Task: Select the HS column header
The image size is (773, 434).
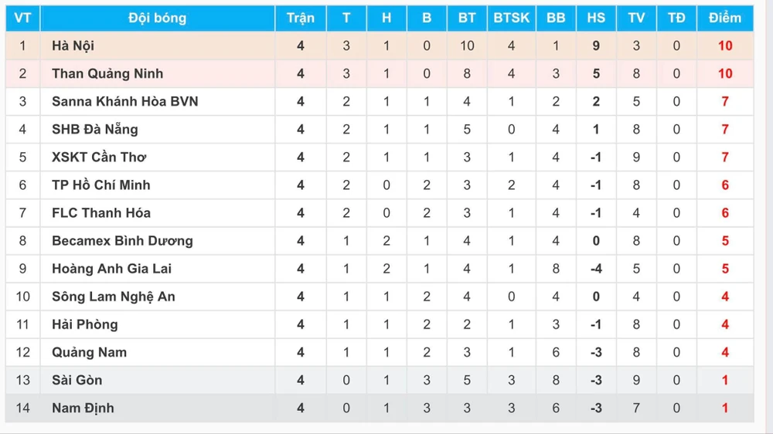Action: (x=595, y=18)
